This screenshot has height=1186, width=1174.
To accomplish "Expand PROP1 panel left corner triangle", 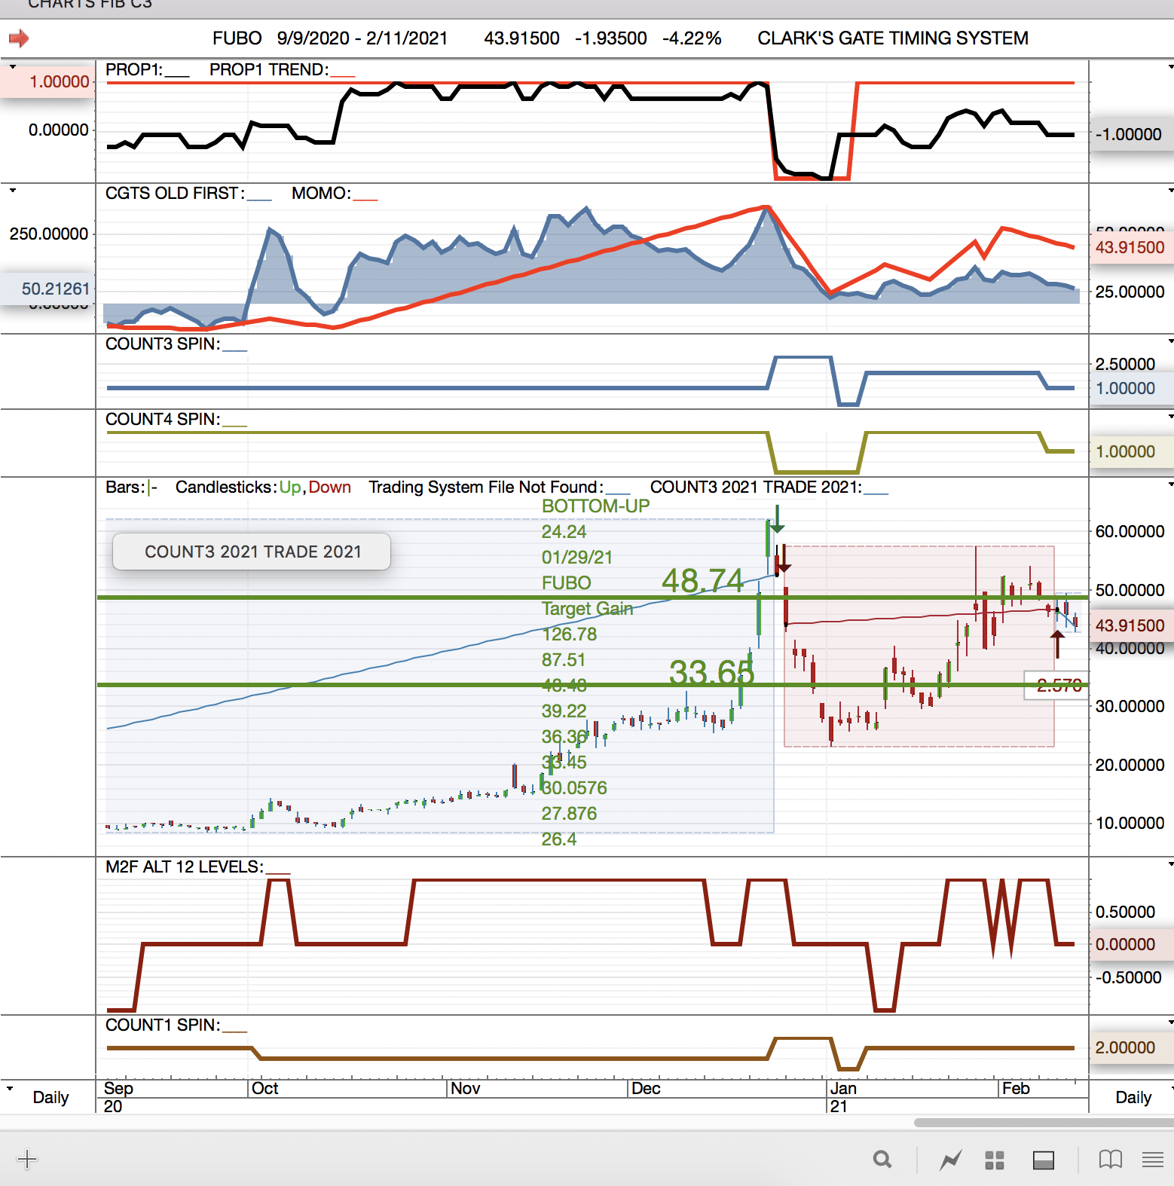I will pyautogui.click(x=13, y=67).
